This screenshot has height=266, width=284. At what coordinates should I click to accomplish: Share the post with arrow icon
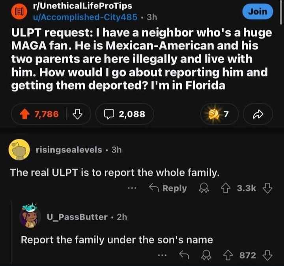click(258, 114)
